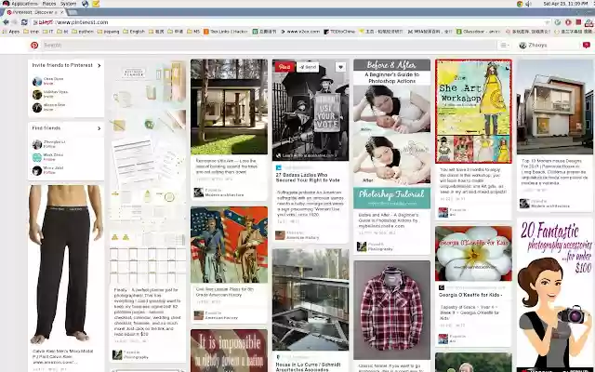Screen dimensions: 595x372
Task: Open Georgia O'Keeffe for Kids title
Action: point(470,295)
